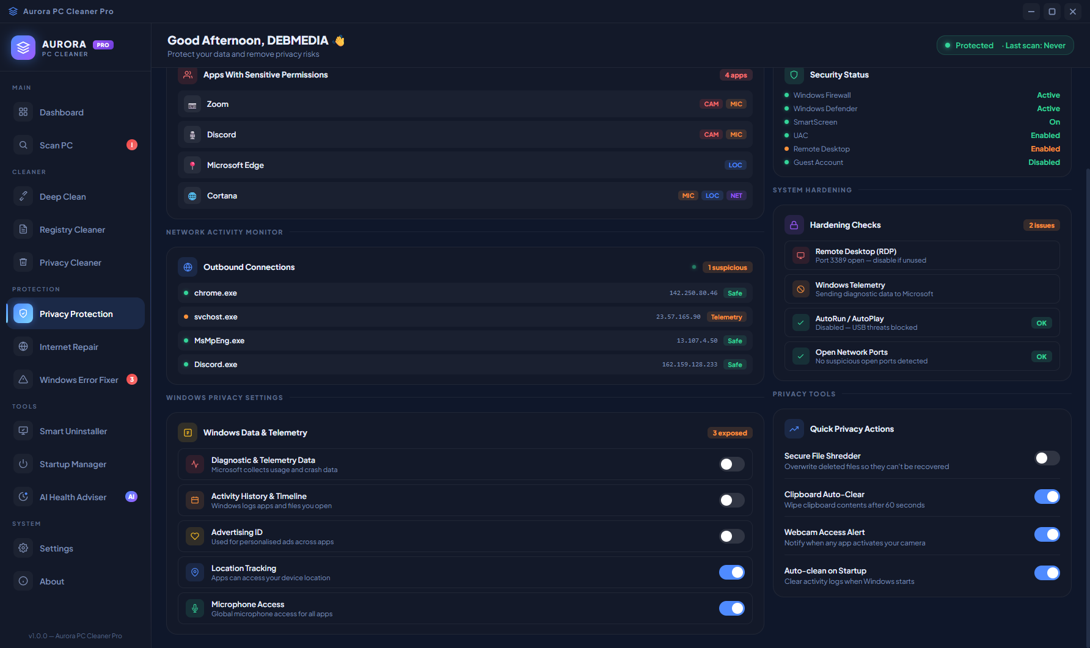Open Smart Uninstaller monitor icon
This screenshot has height=648, width=1090.
click(x=23, y=431)
